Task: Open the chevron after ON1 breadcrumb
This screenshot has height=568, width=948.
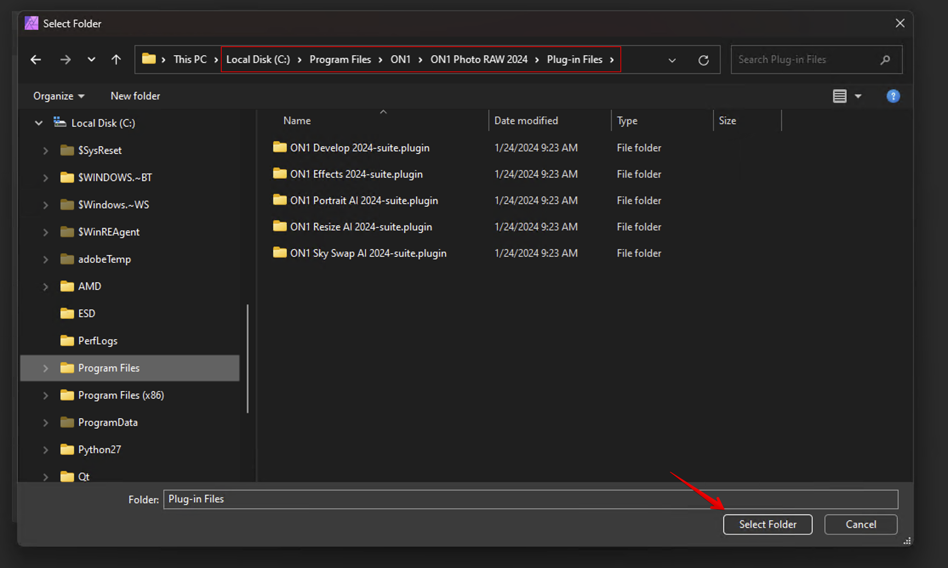Action: (420, 60)
